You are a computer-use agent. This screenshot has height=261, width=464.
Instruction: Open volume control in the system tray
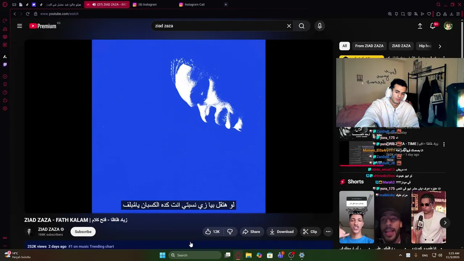pyautogui.click(x=440, y=255)
